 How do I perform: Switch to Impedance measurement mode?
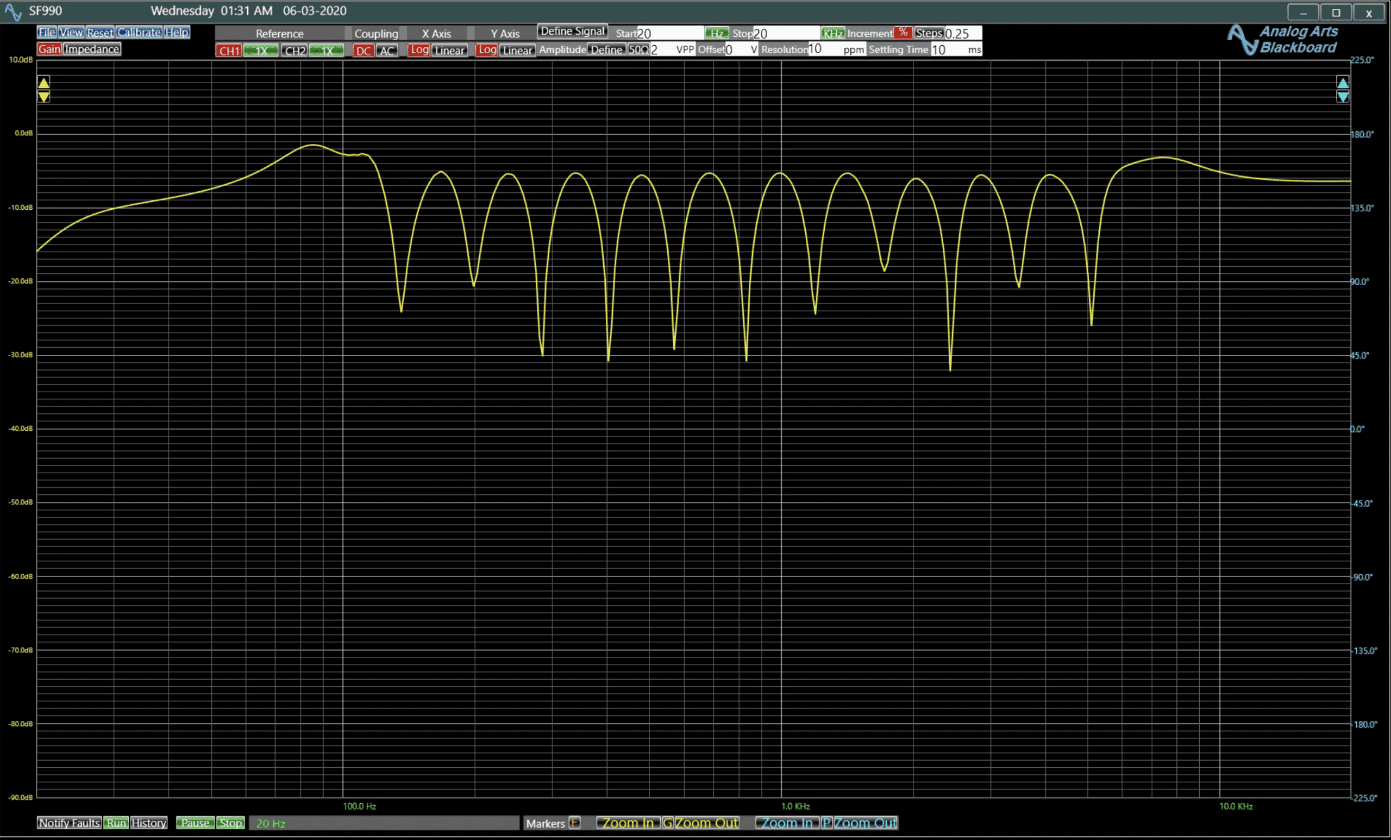[91, 49]
